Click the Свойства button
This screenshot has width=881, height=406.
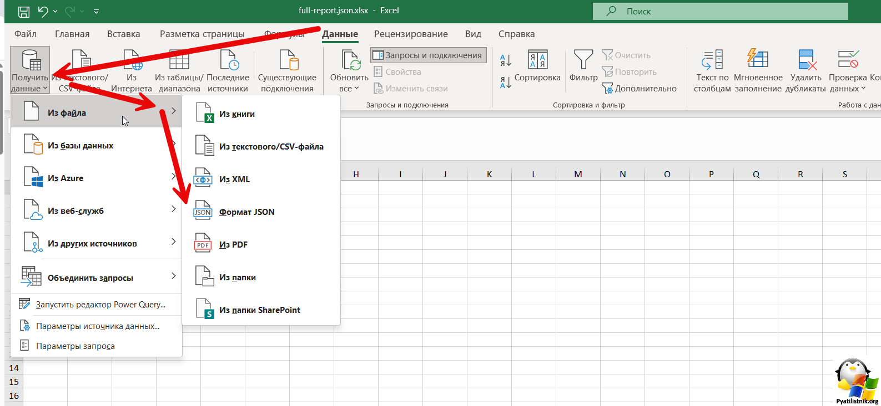coord(397,72)
